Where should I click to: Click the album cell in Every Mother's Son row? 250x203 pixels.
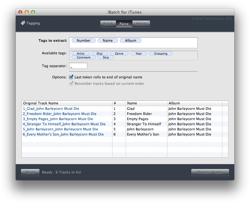point(194,134)
